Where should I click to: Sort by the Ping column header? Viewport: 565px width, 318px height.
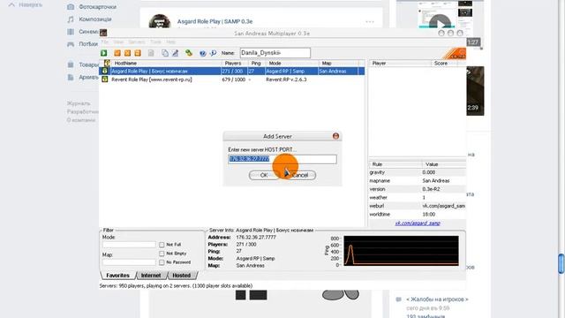[257, 63]
